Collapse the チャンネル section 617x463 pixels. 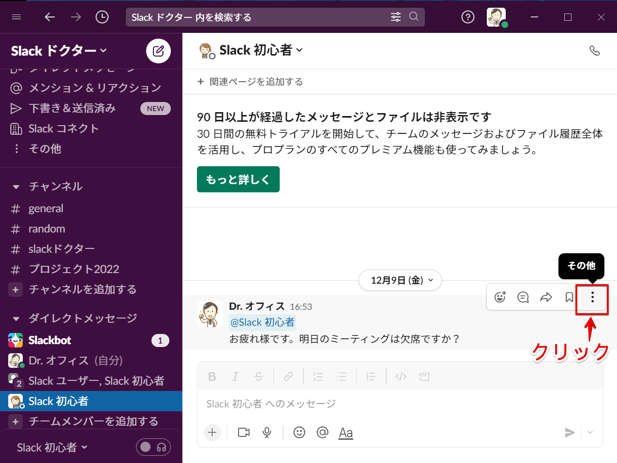click(x=17, y=186)
